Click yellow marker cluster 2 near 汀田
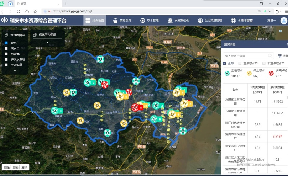Screen dimensions: 288x176 187,104
